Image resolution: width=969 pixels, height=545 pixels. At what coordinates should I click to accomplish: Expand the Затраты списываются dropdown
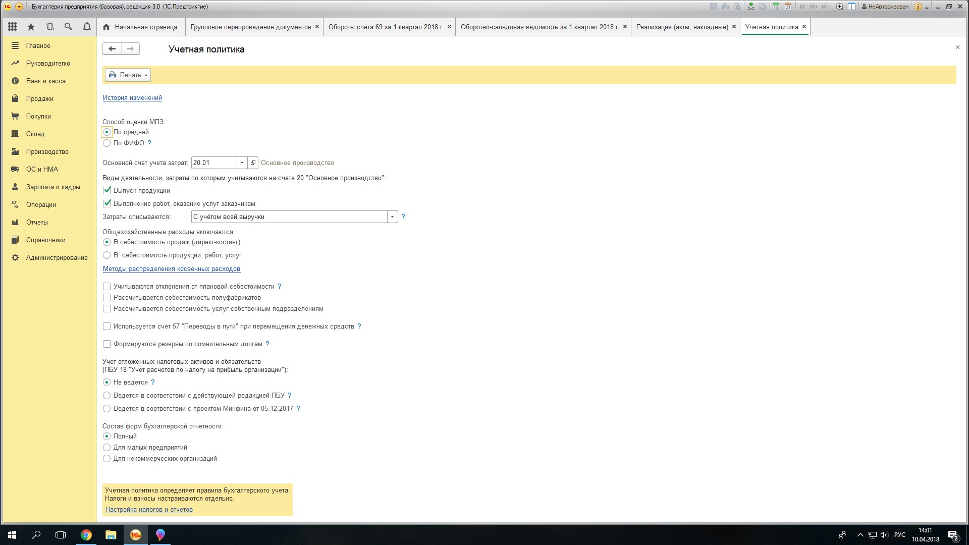(392, 217)
